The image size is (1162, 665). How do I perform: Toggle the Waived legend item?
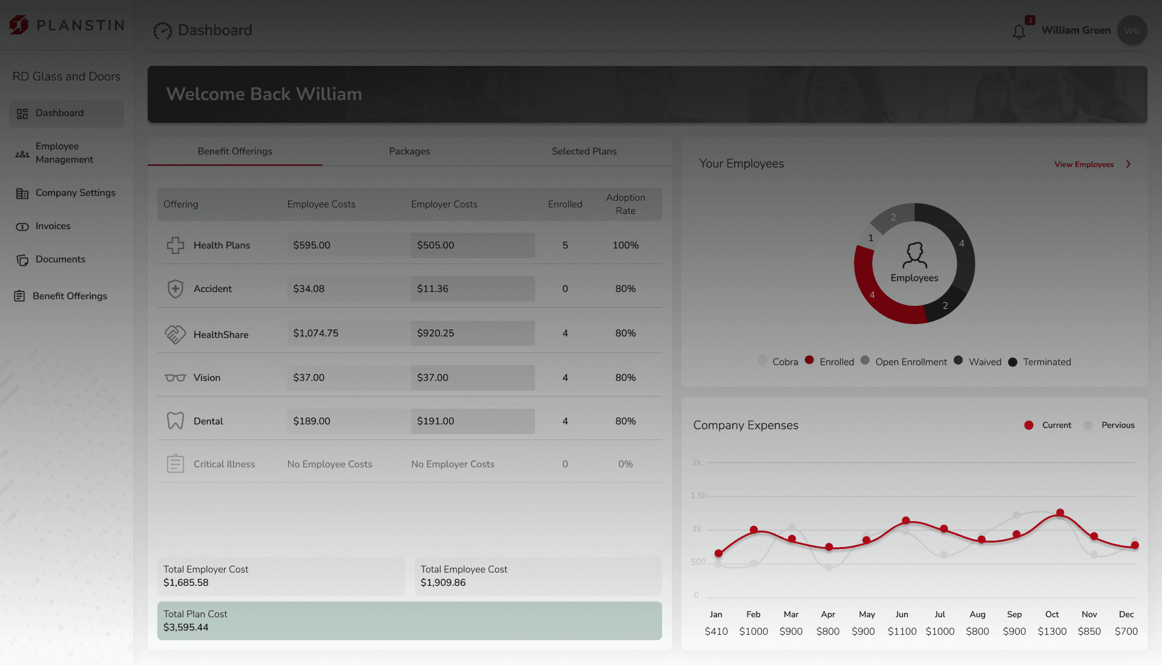tap(977, 362)
